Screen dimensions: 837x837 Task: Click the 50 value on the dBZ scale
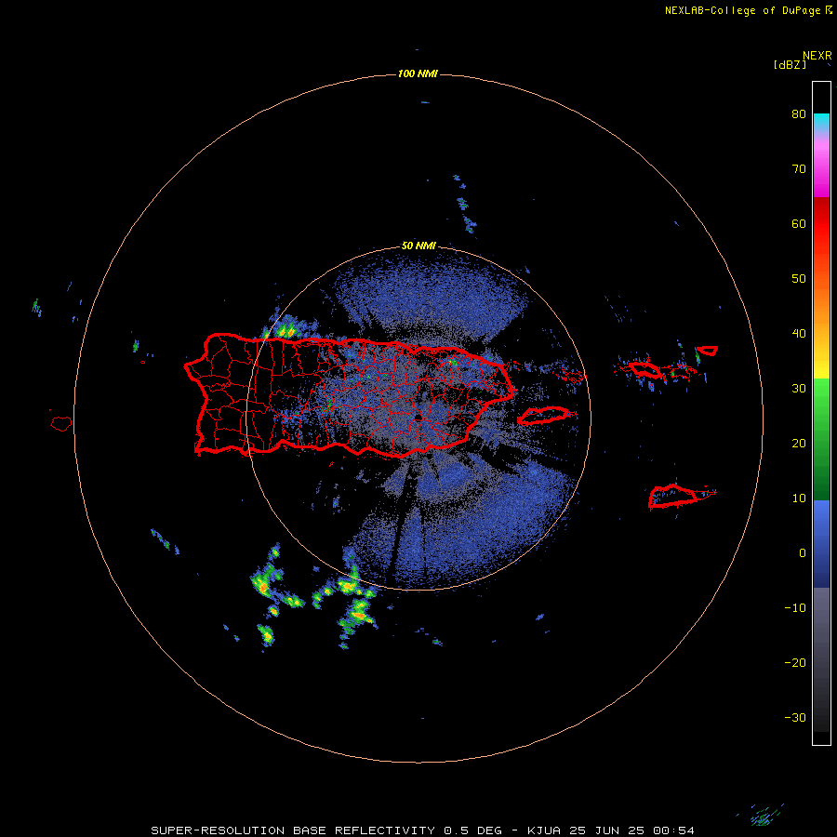point(799,279)
